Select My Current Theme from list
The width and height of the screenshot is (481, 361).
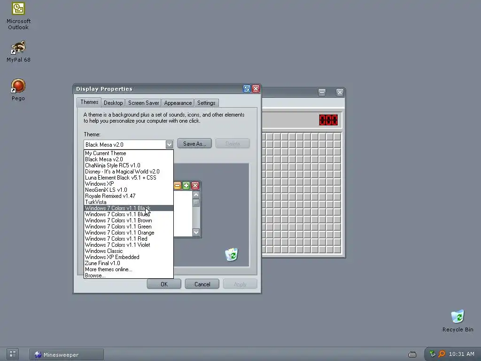(x=129, y=153)
